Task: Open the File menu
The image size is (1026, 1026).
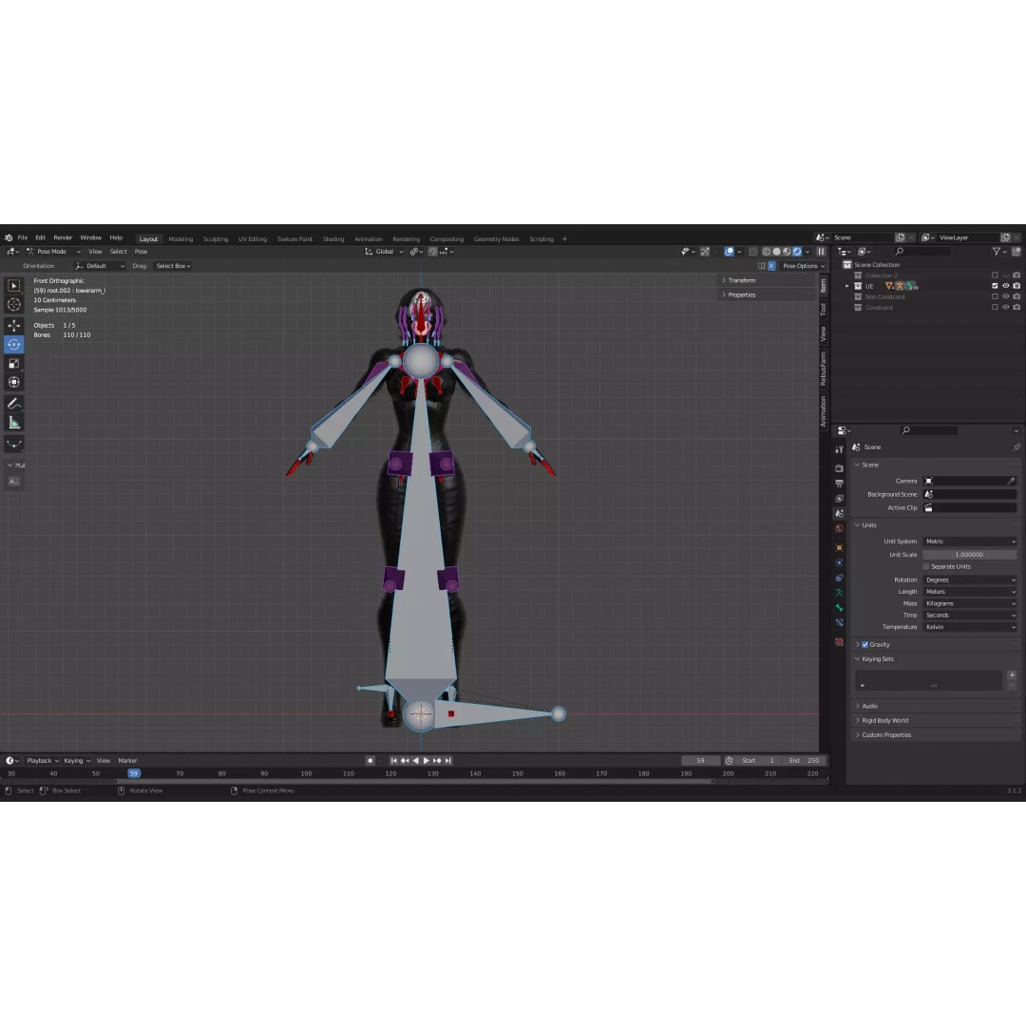Action: [x=22, y=238]
